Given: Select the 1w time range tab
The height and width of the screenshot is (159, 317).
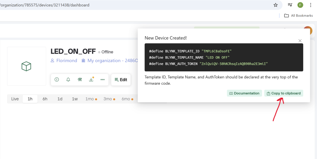Looking at the screenshot, I should point(75,99).
